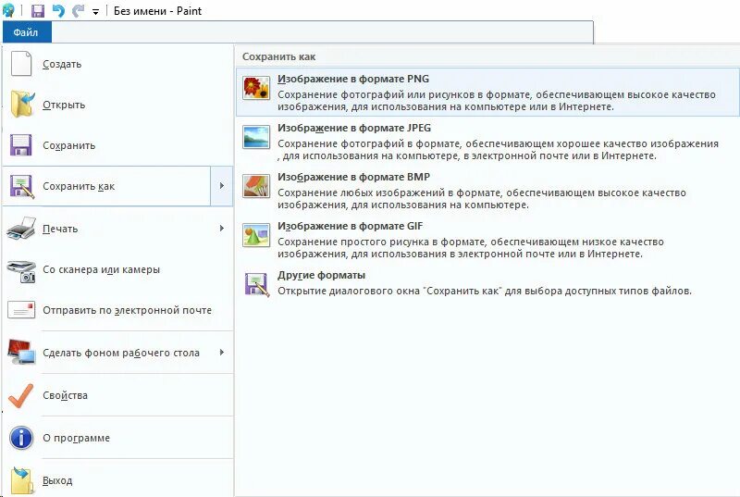
Task: Click the exit folder icon next to Выход
Action: [x=22, y=480]
